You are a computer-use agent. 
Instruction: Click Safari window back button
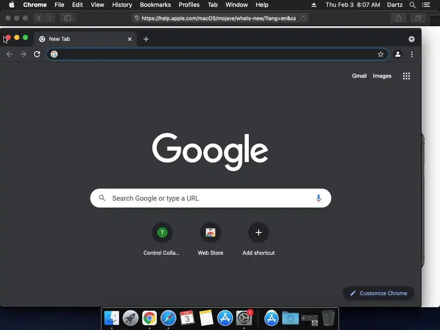pos(39,18)
